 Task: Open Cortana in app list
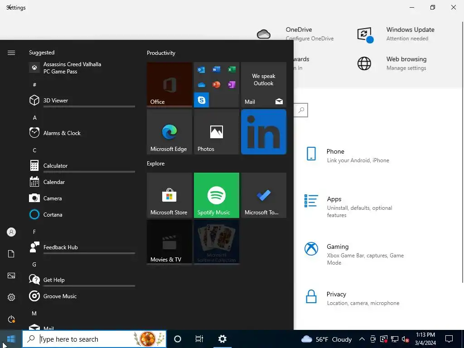82,214
